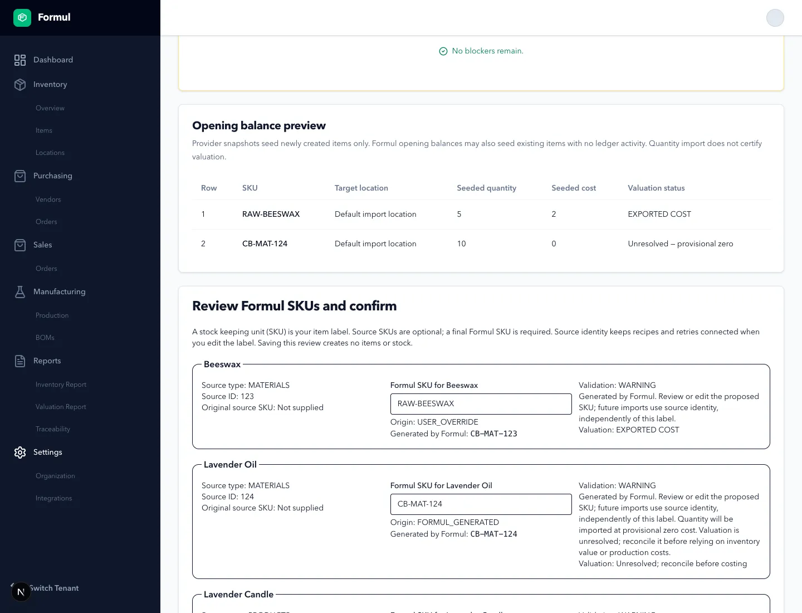
Task: Open the Settings section
Action: tap(48, 453)
